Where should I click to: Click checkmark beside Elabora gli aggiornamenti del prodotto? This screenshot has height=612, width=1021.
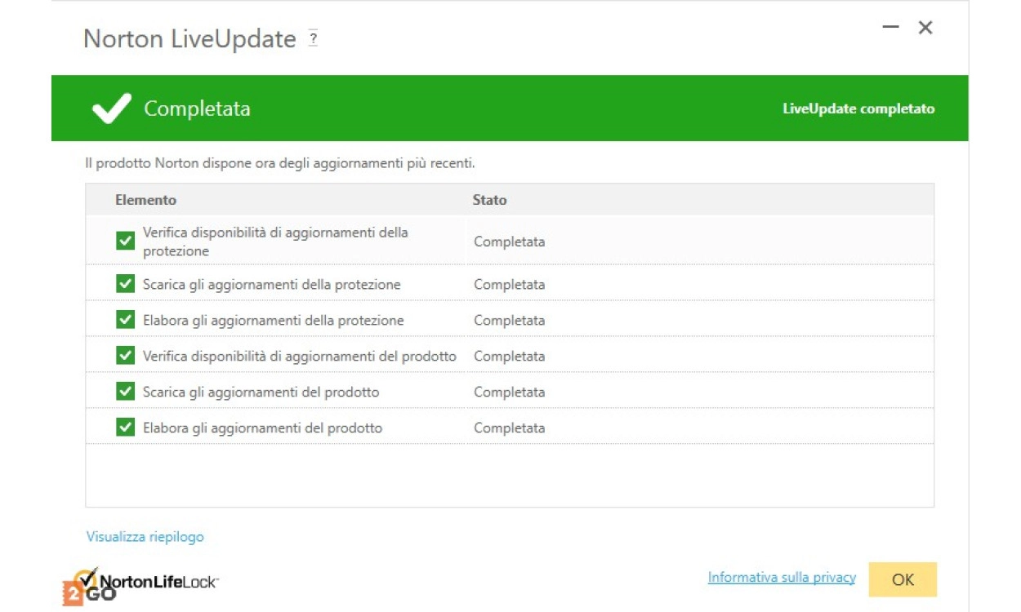tap(125, 428)
